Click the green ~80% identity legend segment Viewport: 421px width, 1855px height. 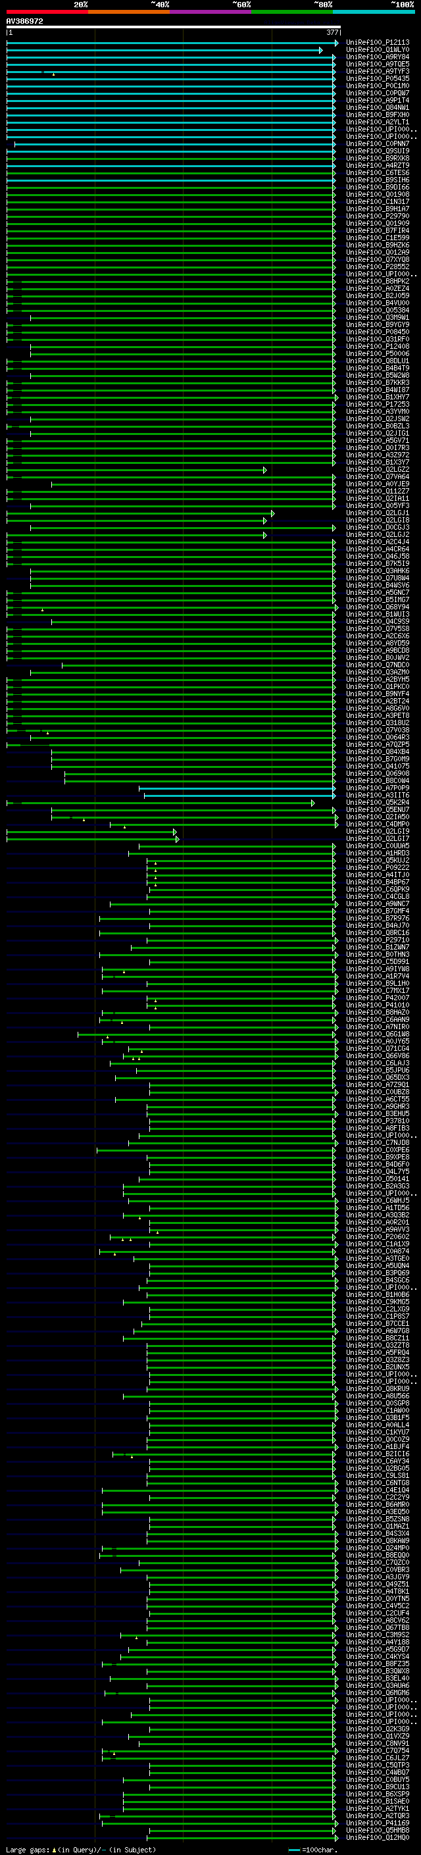tap(292, 13)
